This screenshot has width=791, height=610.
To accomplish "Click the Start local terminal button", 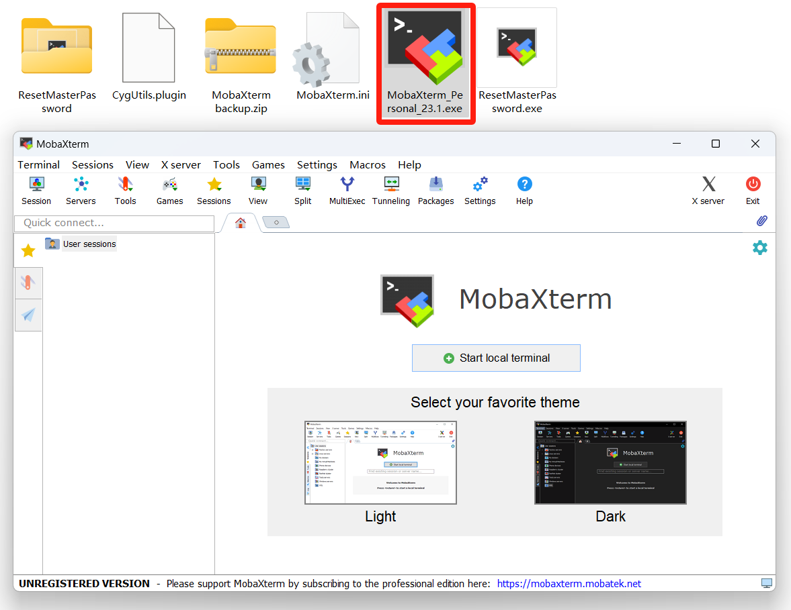I will 496,358.
